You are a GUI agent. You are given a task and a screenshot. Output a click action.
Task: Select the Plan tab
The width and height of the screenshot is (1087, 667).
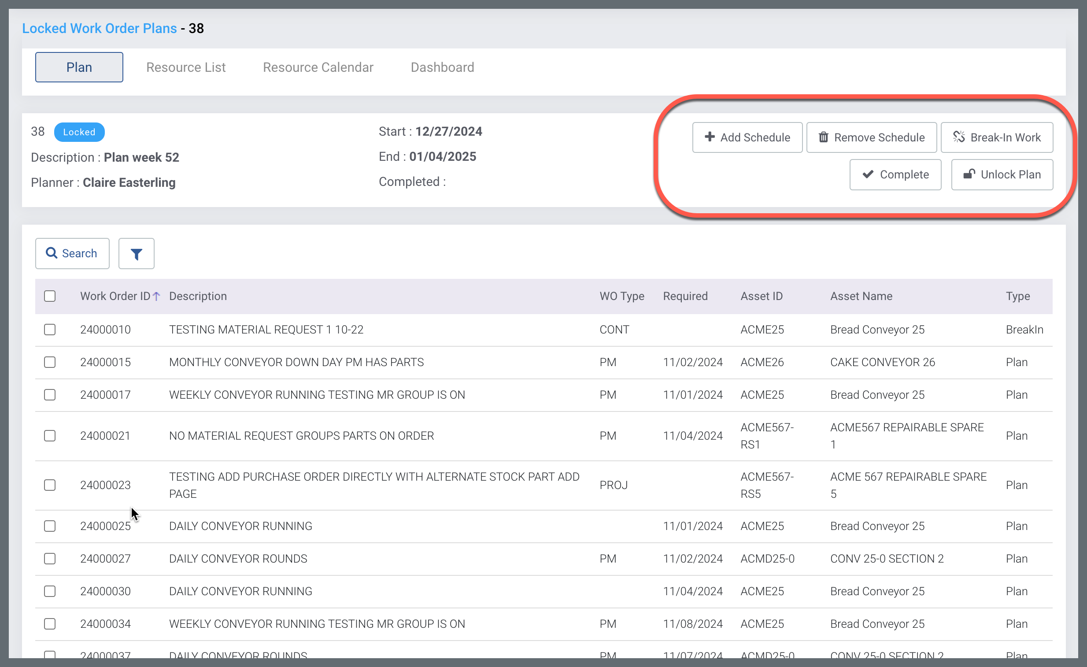point(79,67)
